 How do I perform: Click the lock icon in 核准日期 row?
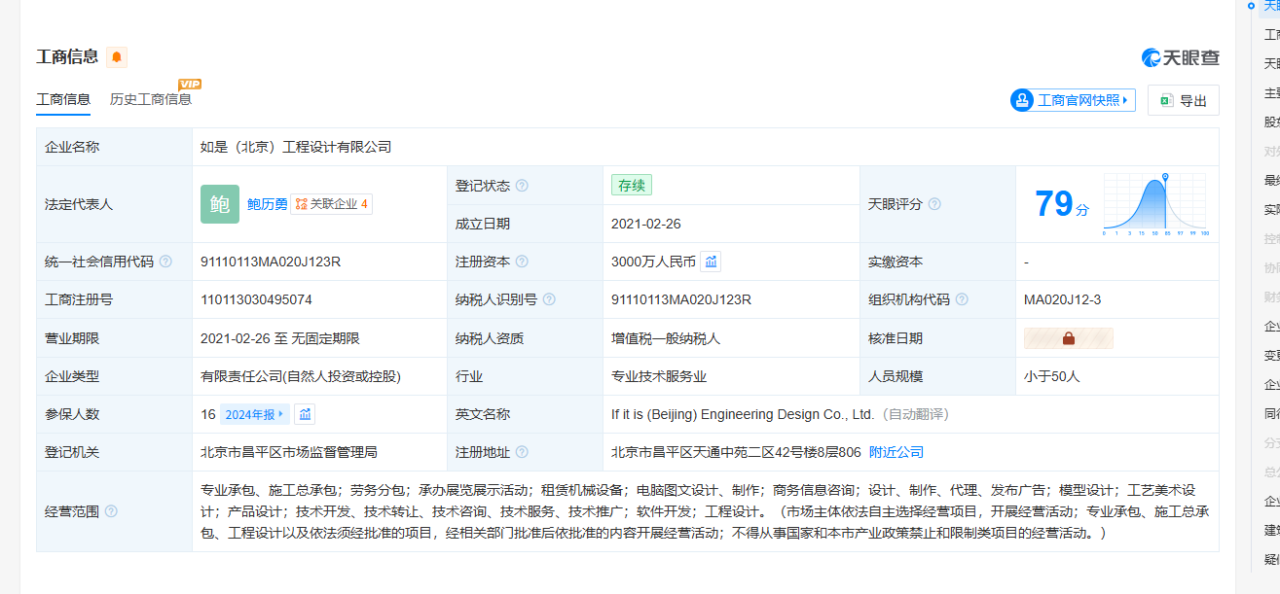(1068, 338)
